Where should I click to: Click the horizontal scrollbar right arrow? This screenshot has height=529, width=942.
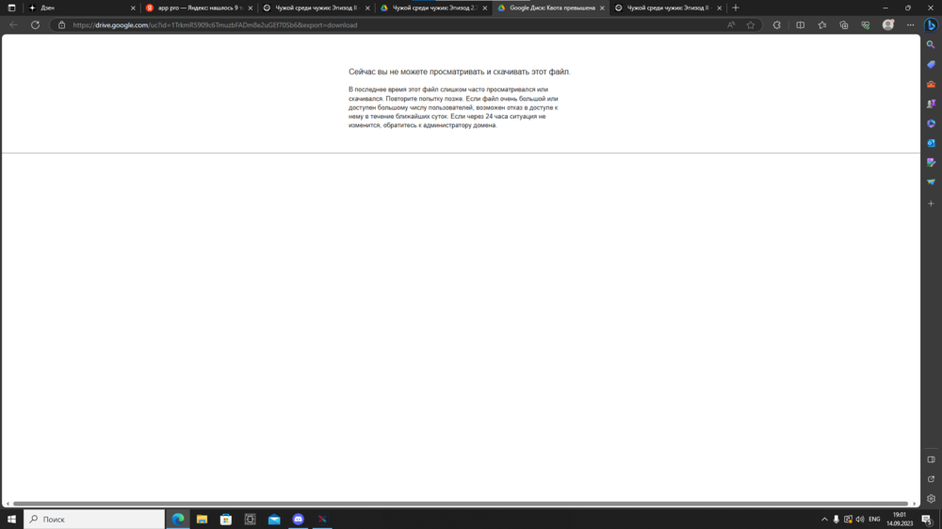coord(915,504)
